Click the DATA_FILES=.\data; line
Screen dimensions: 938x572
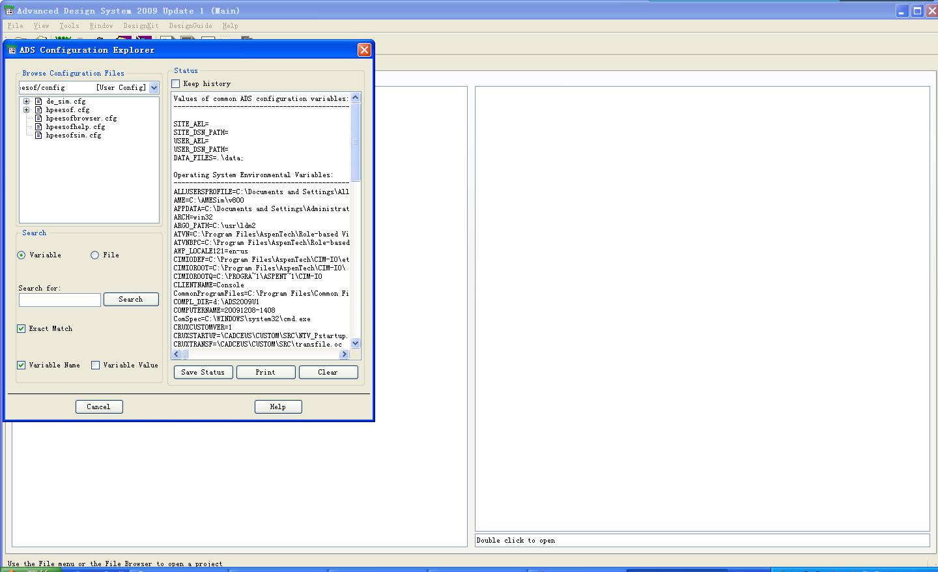pos(208,158)
